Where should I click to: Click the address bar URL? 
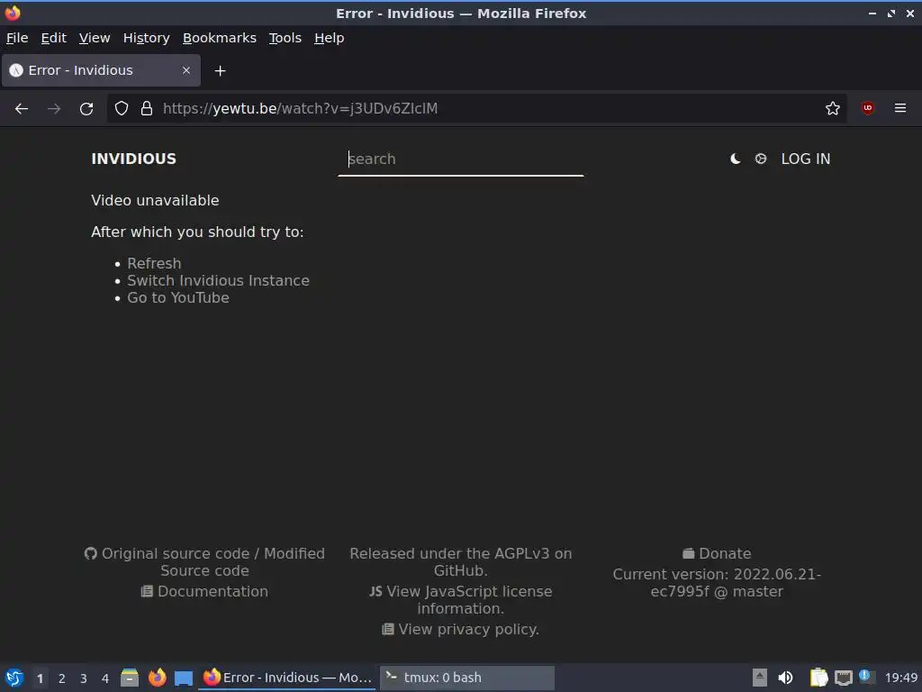300,108
